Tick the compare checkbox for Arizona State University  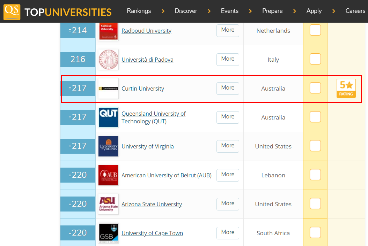(315, 203)
